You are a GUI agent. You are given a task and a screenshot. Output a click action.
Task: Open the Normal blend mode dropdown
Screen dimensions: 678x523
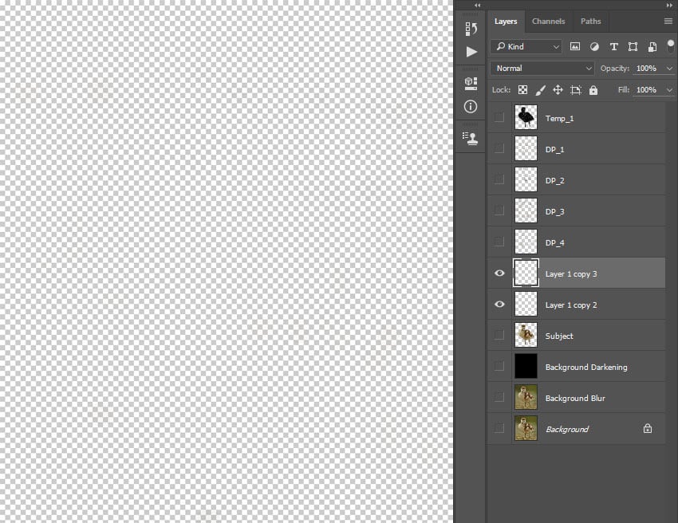[x=542, y=68]
